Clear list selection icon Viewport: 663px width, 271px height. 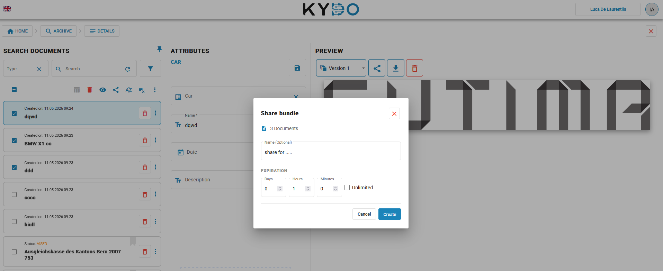[x=142, y=90]
